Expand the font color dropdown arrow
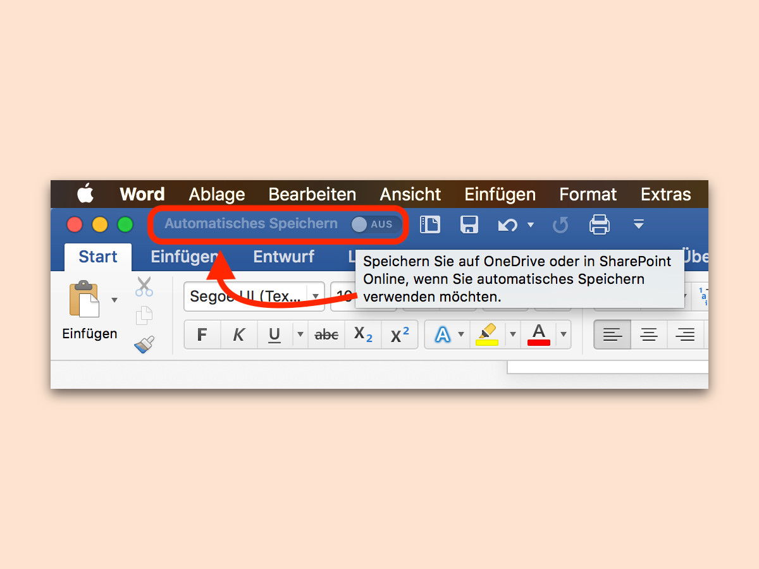 click(563, 334)
